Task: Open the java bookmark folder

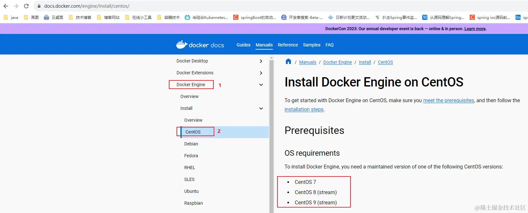Action: 11,18
